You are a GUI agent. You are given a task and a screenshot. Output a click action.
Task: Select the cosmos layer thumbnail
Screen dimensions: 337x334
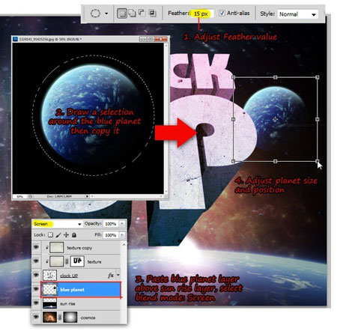coord(49,318)
